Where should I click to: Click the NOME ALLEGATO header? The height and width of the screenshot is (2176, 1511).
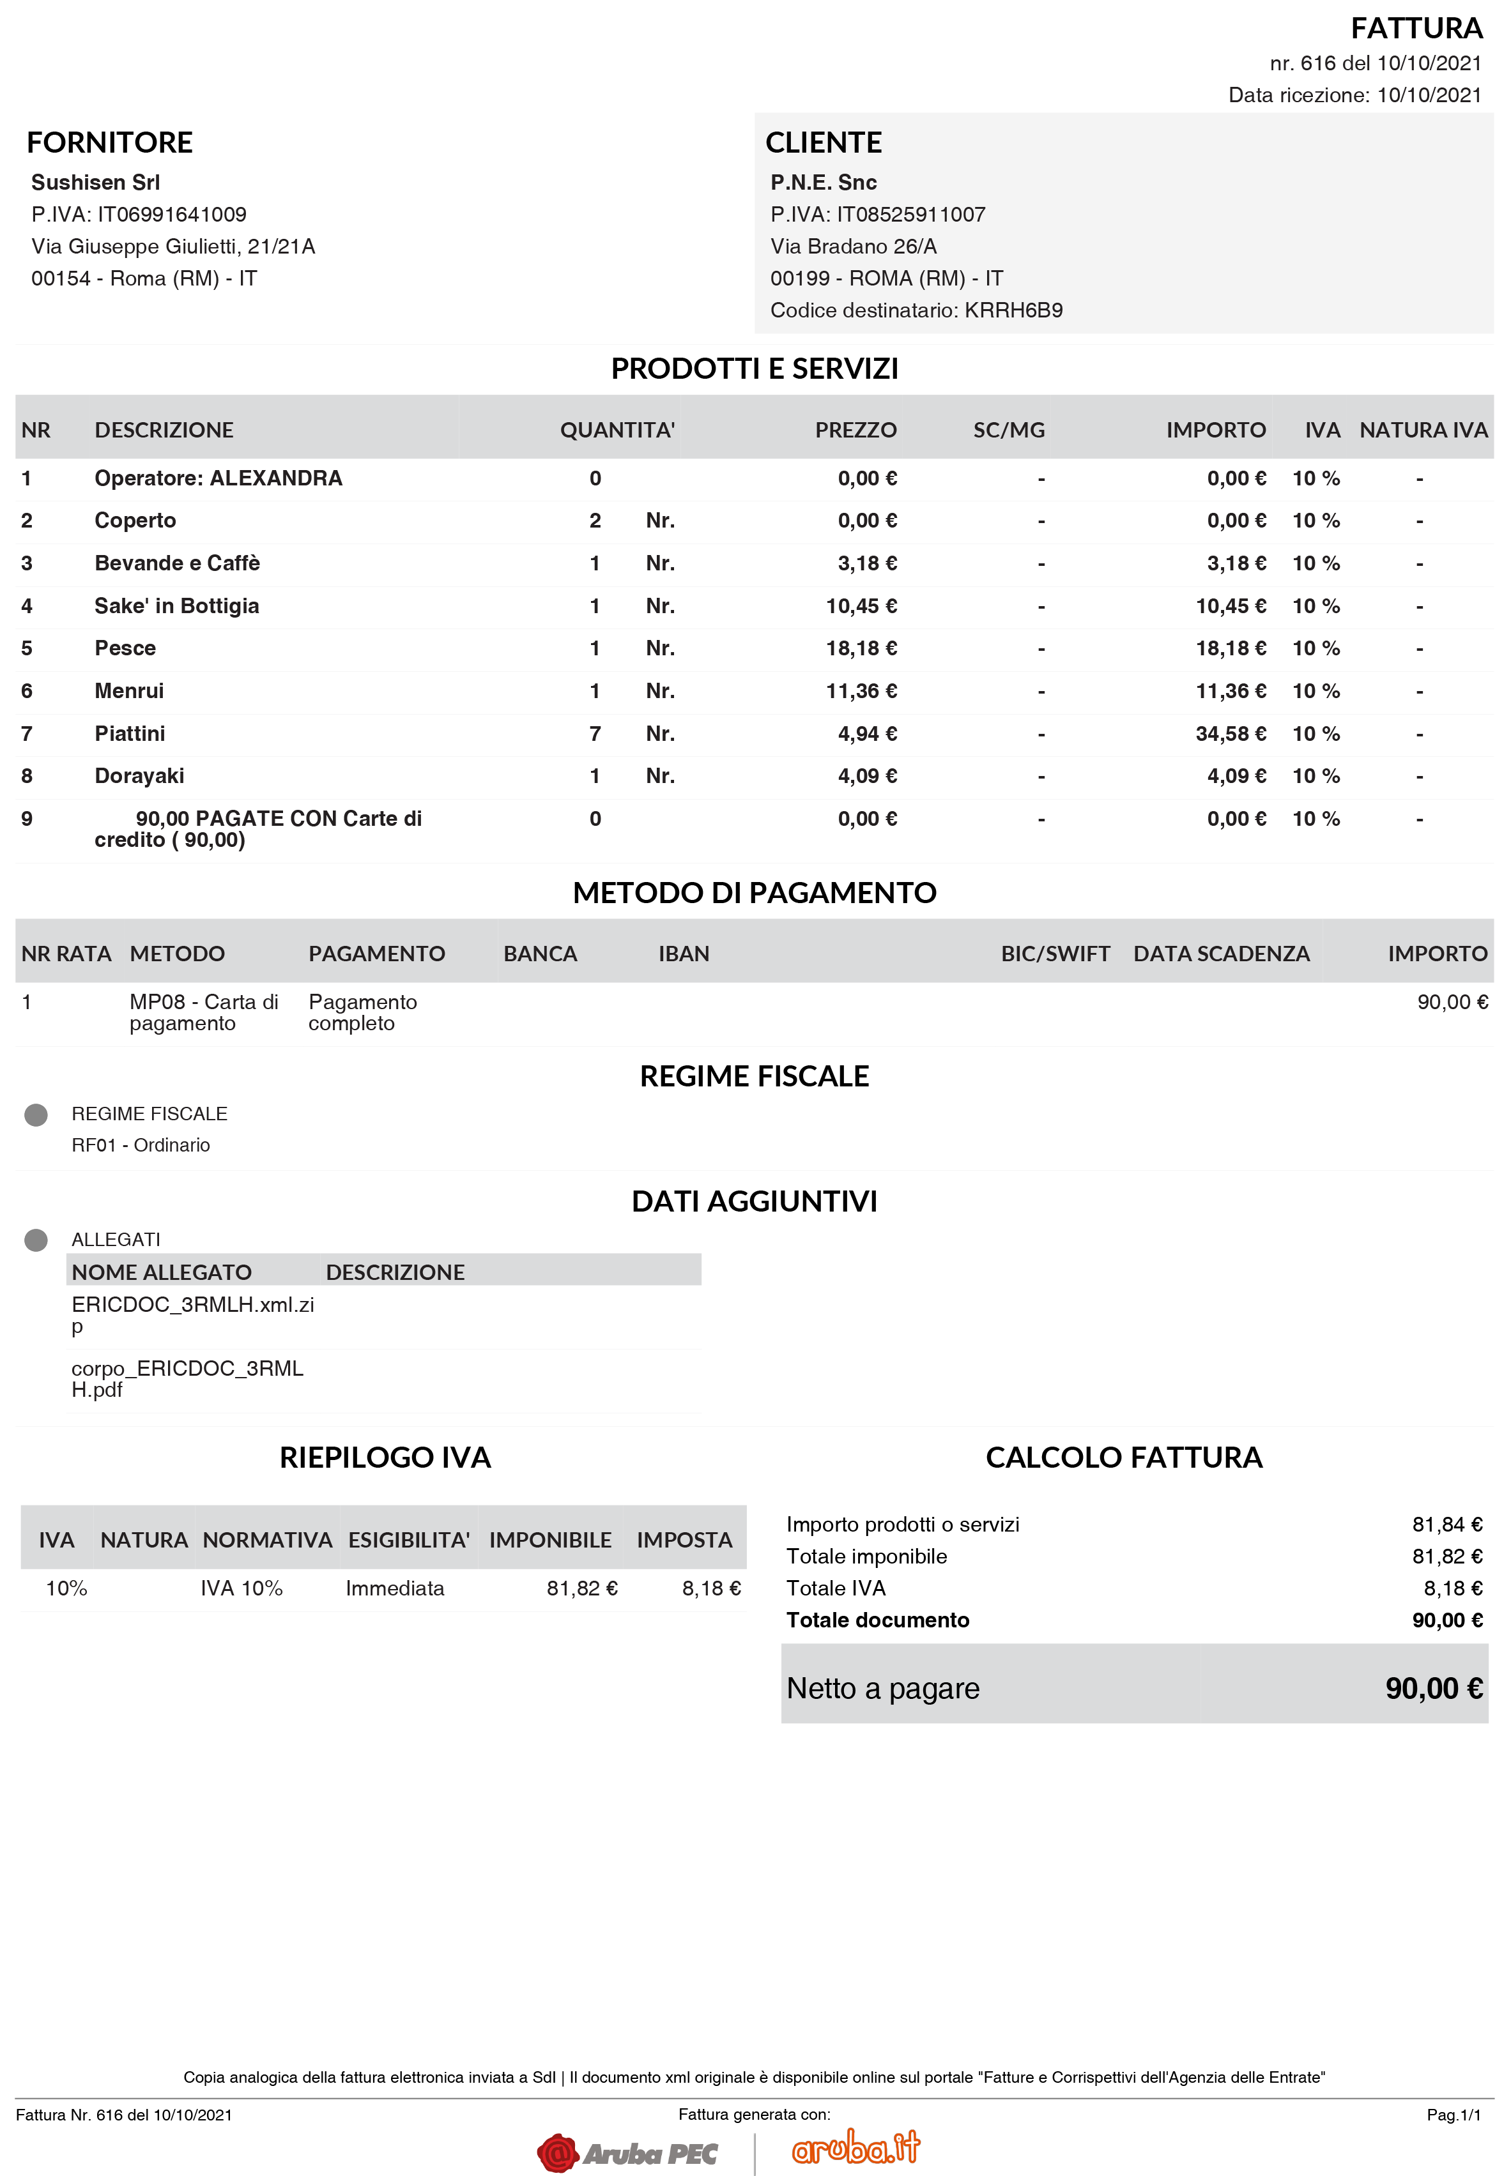161,1272
